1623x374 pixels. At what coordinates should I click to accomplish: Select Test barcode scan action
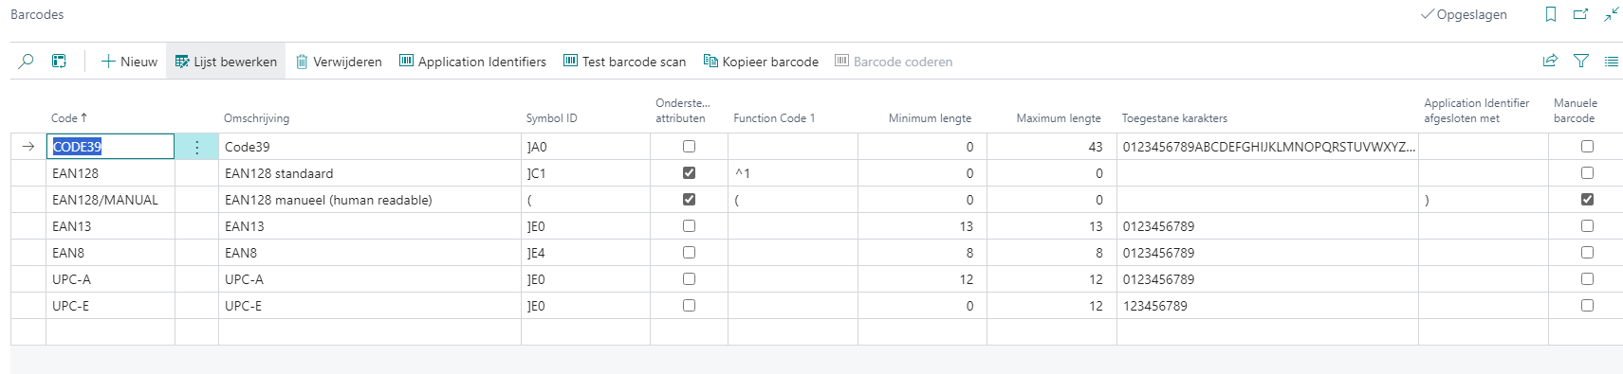point(624,62)
